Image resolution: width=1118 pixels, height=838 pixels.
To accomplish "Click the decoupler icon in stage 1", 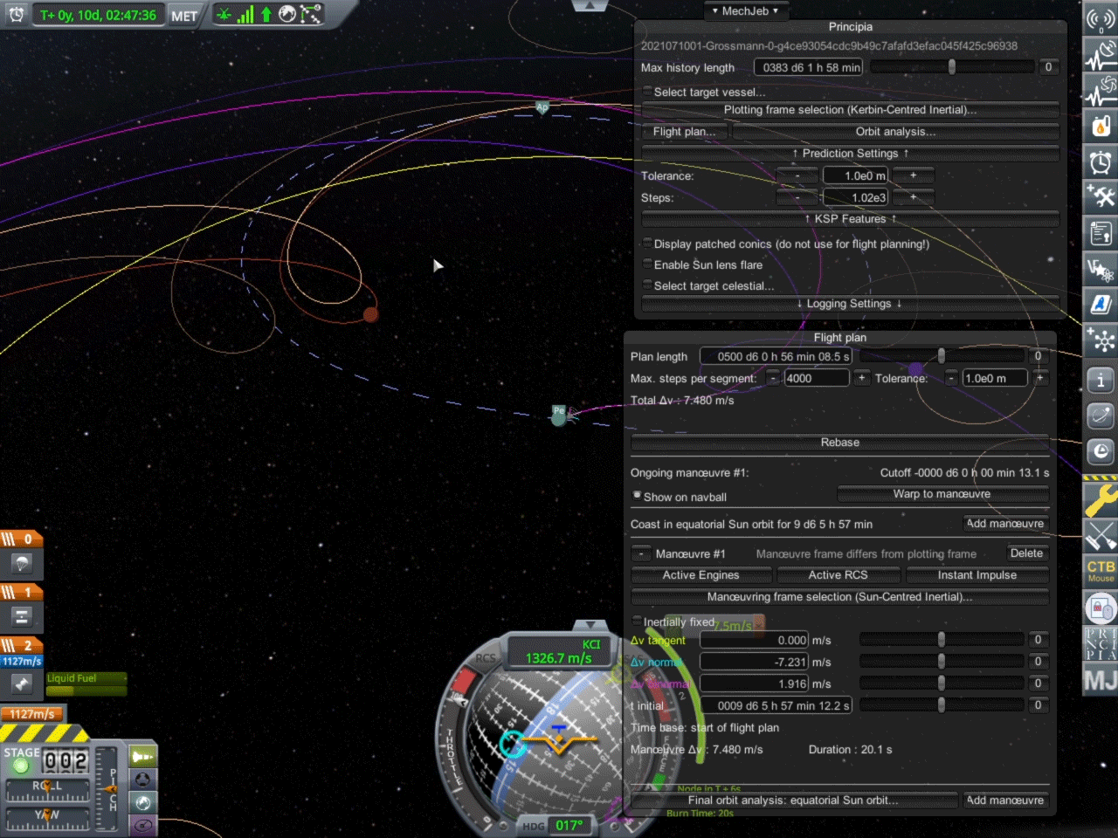I will [x=22, y=616].
